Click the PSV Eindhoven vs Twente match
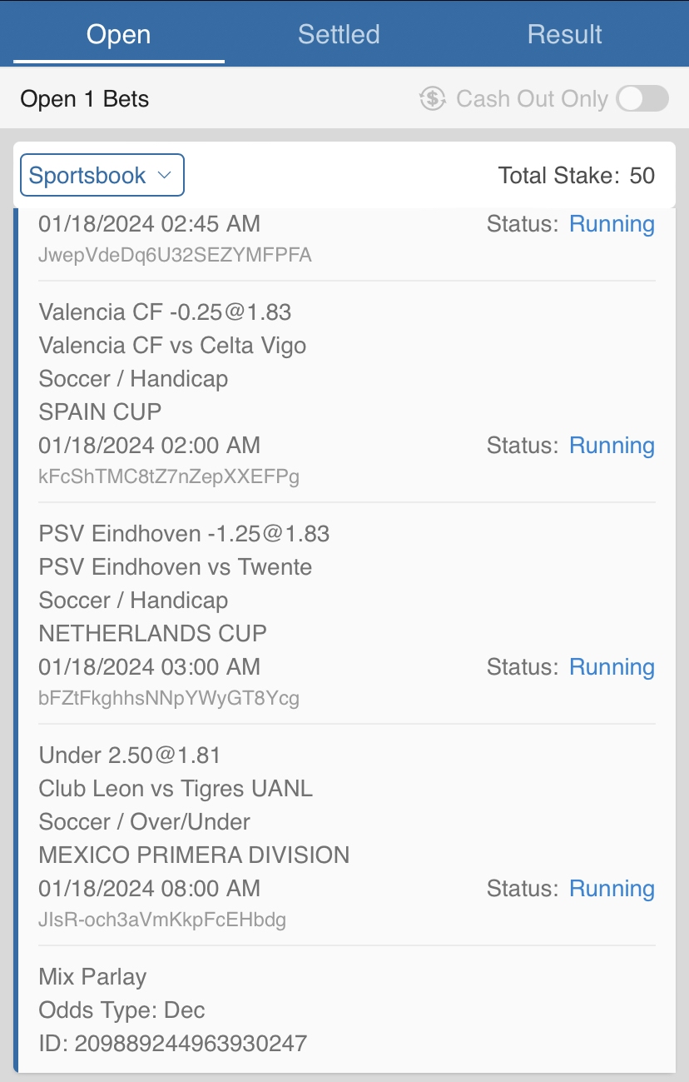 click(x=176, y=567)
